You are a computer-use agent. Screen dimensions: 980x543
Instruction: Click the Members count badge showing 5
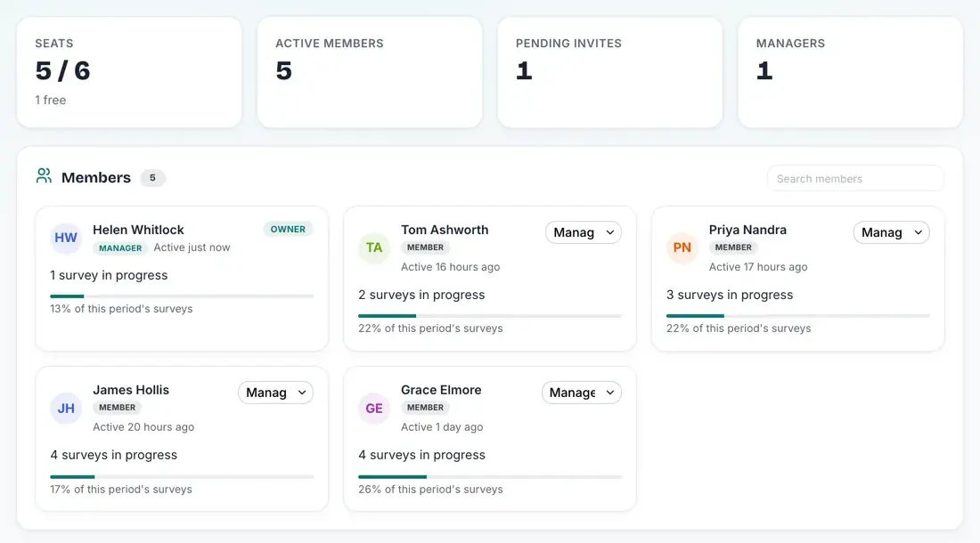[x=152, y=178]
